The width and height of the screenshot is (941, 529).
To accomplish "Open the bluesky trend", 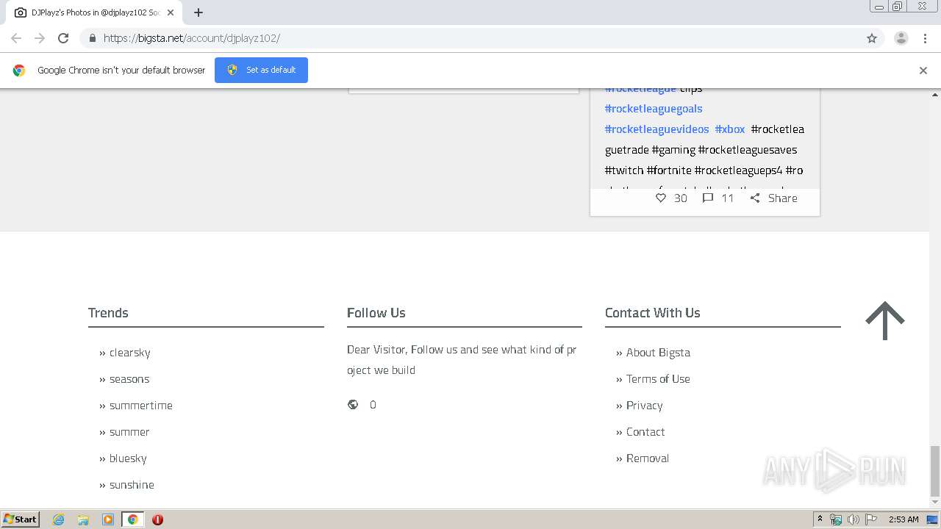I will click(x=128, y=458).
